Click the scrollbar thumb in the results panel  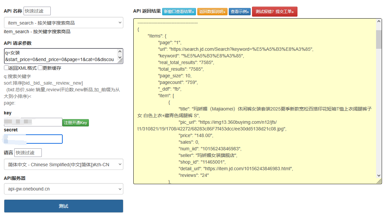click(x=379, y=39)
